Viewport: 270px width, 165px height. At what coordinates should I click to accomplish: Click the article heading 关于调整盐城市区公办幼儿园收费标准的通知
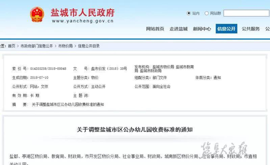pyautogui.click(x=135, y=130)
